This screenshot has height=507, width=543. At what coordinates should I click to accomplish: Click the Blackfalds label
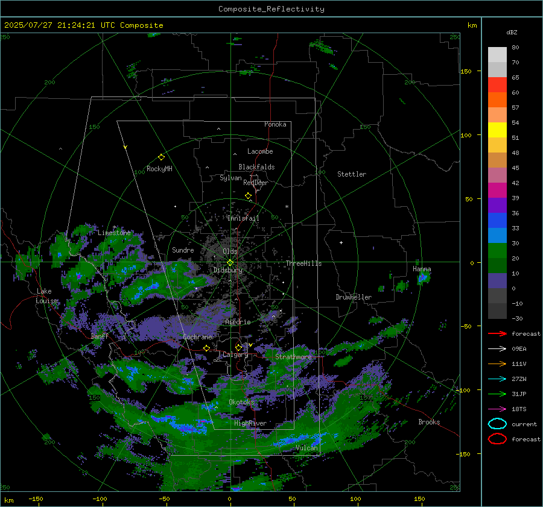pos(256,167)
